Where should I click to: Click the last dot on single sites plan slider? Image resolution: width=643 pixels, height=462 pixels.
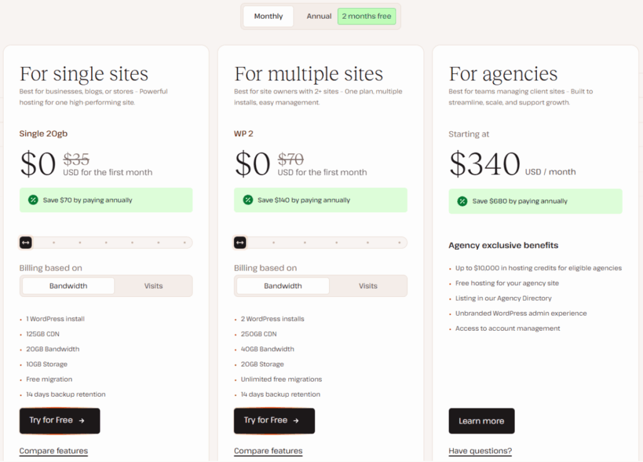tap(185, 242)
